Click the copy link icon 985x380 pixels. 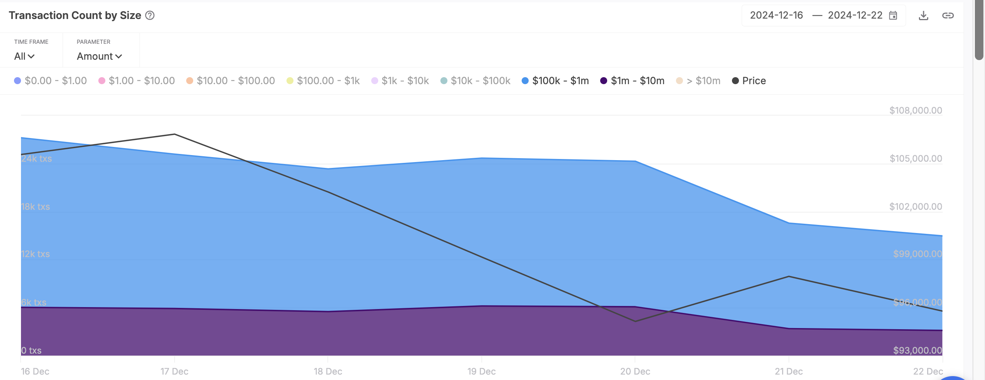(948, 15)
